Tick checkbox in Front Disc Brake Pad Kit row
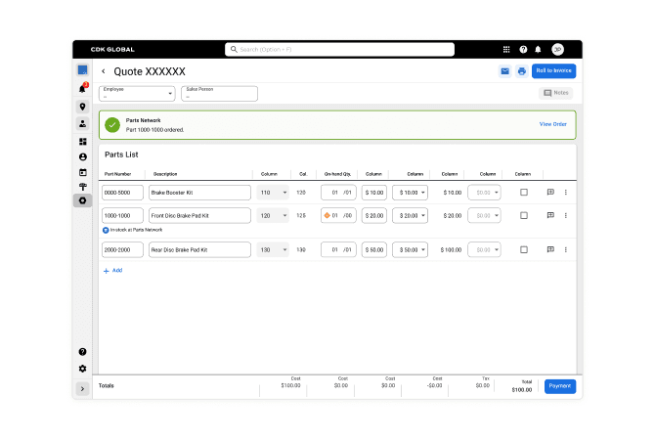Viewport: 655px width, 440px height. [524, 216]
